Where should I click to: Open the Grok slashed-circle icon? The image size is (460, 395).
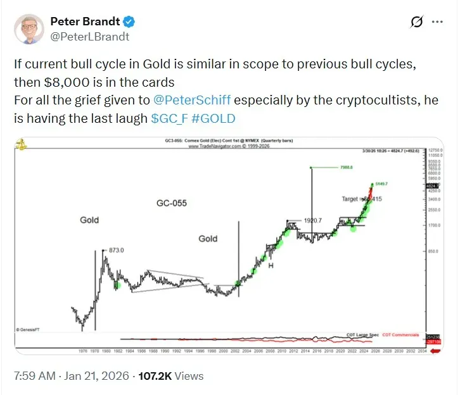point(416,22)
